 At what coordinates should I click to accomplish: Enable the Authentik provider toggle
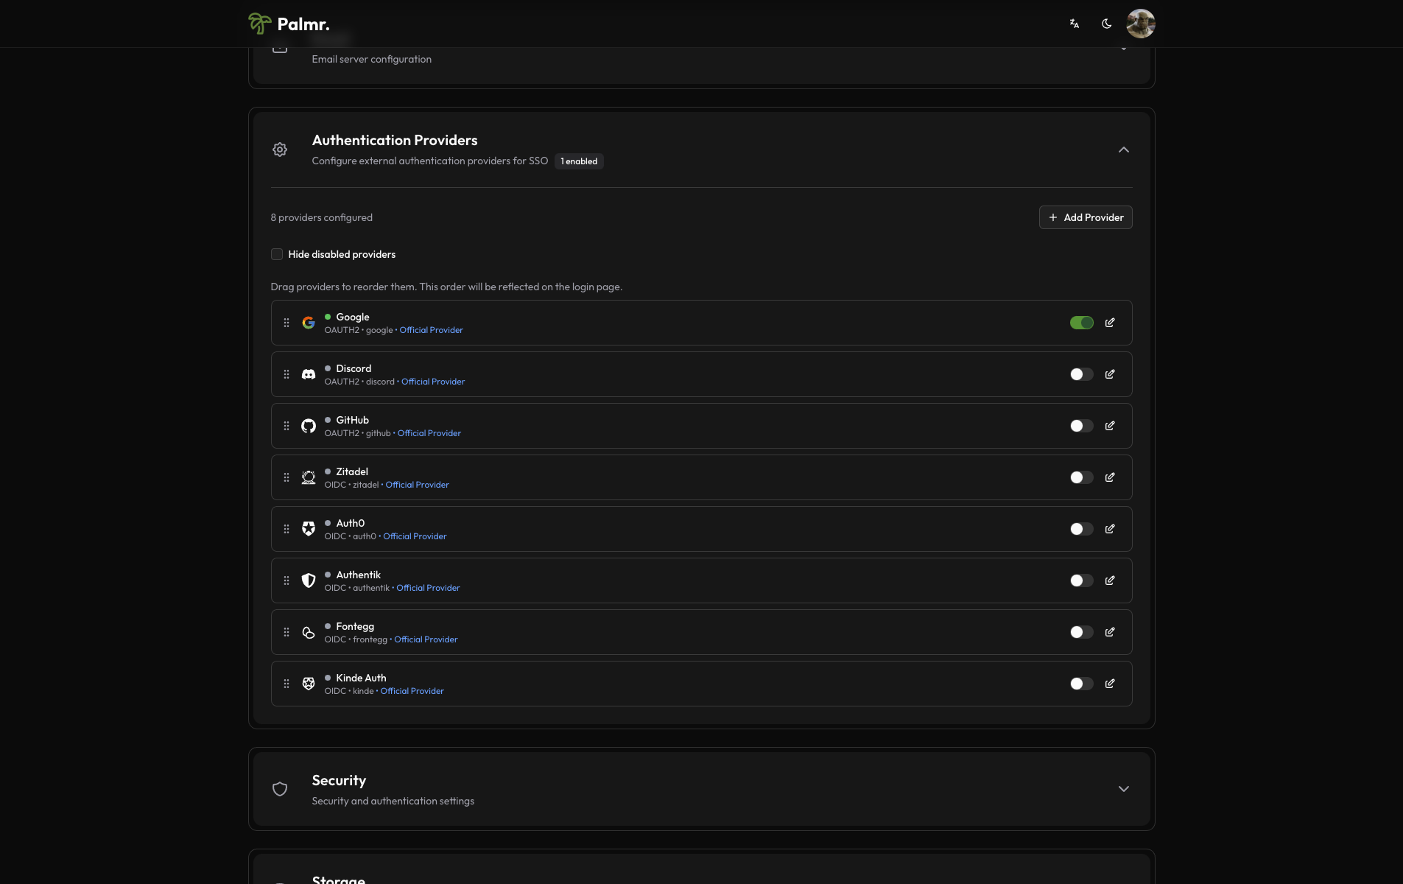tap(1082, 580)
